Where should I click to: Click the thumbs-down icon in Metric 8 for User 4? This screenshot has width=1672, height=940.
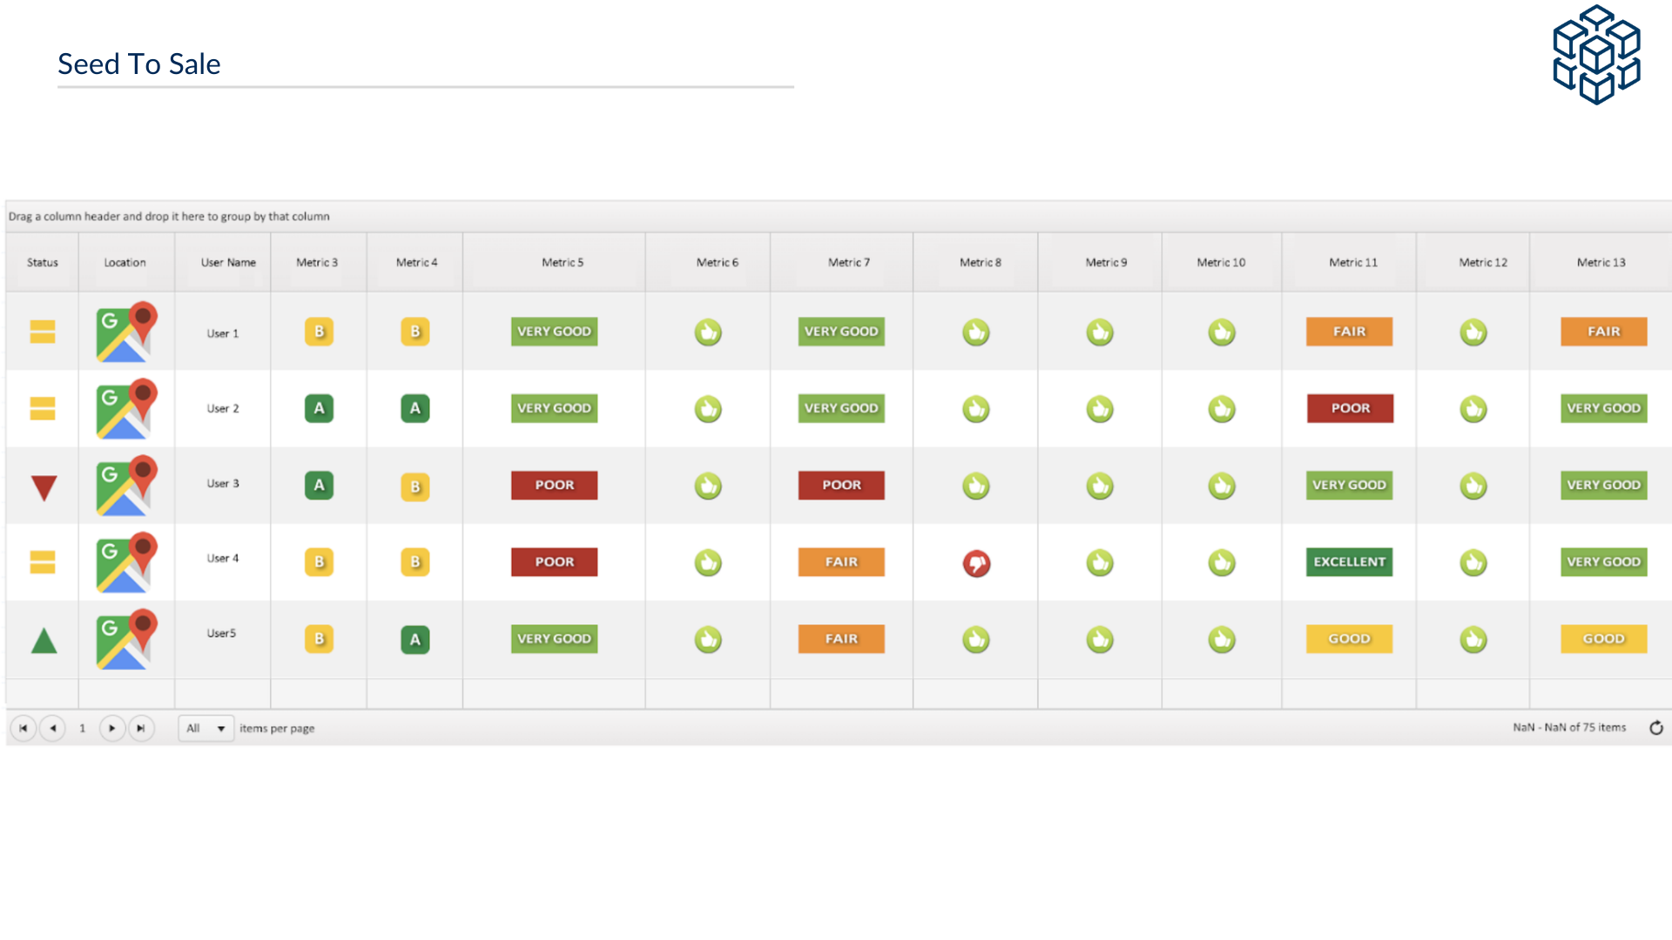tap(974, 561)
